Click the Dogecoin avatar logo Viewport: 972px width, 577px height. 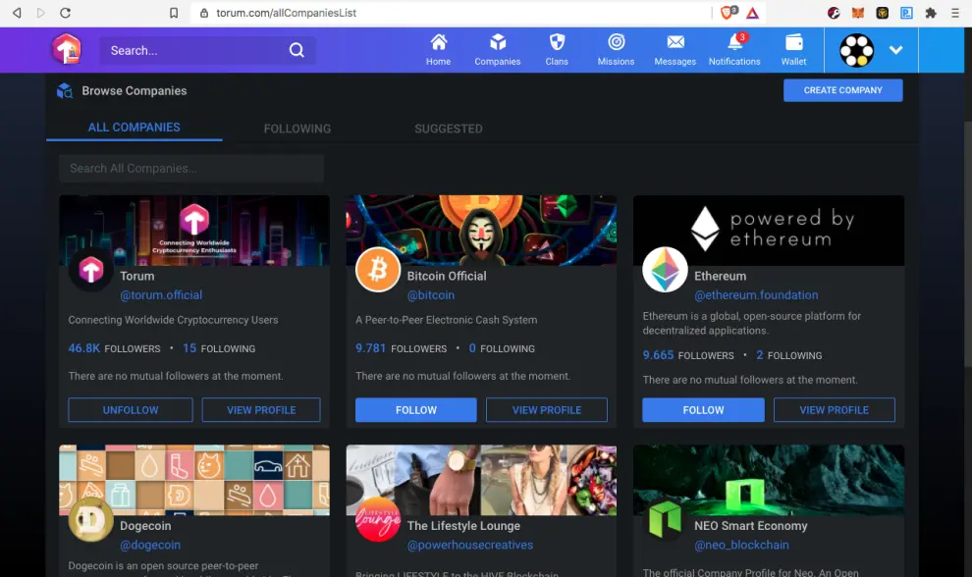pos(91,519)
